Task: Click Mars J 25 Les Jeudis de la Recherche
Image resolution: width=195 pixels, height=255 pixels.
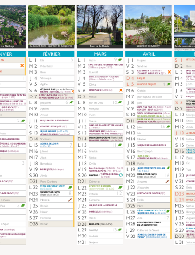Action: [103, 205]
